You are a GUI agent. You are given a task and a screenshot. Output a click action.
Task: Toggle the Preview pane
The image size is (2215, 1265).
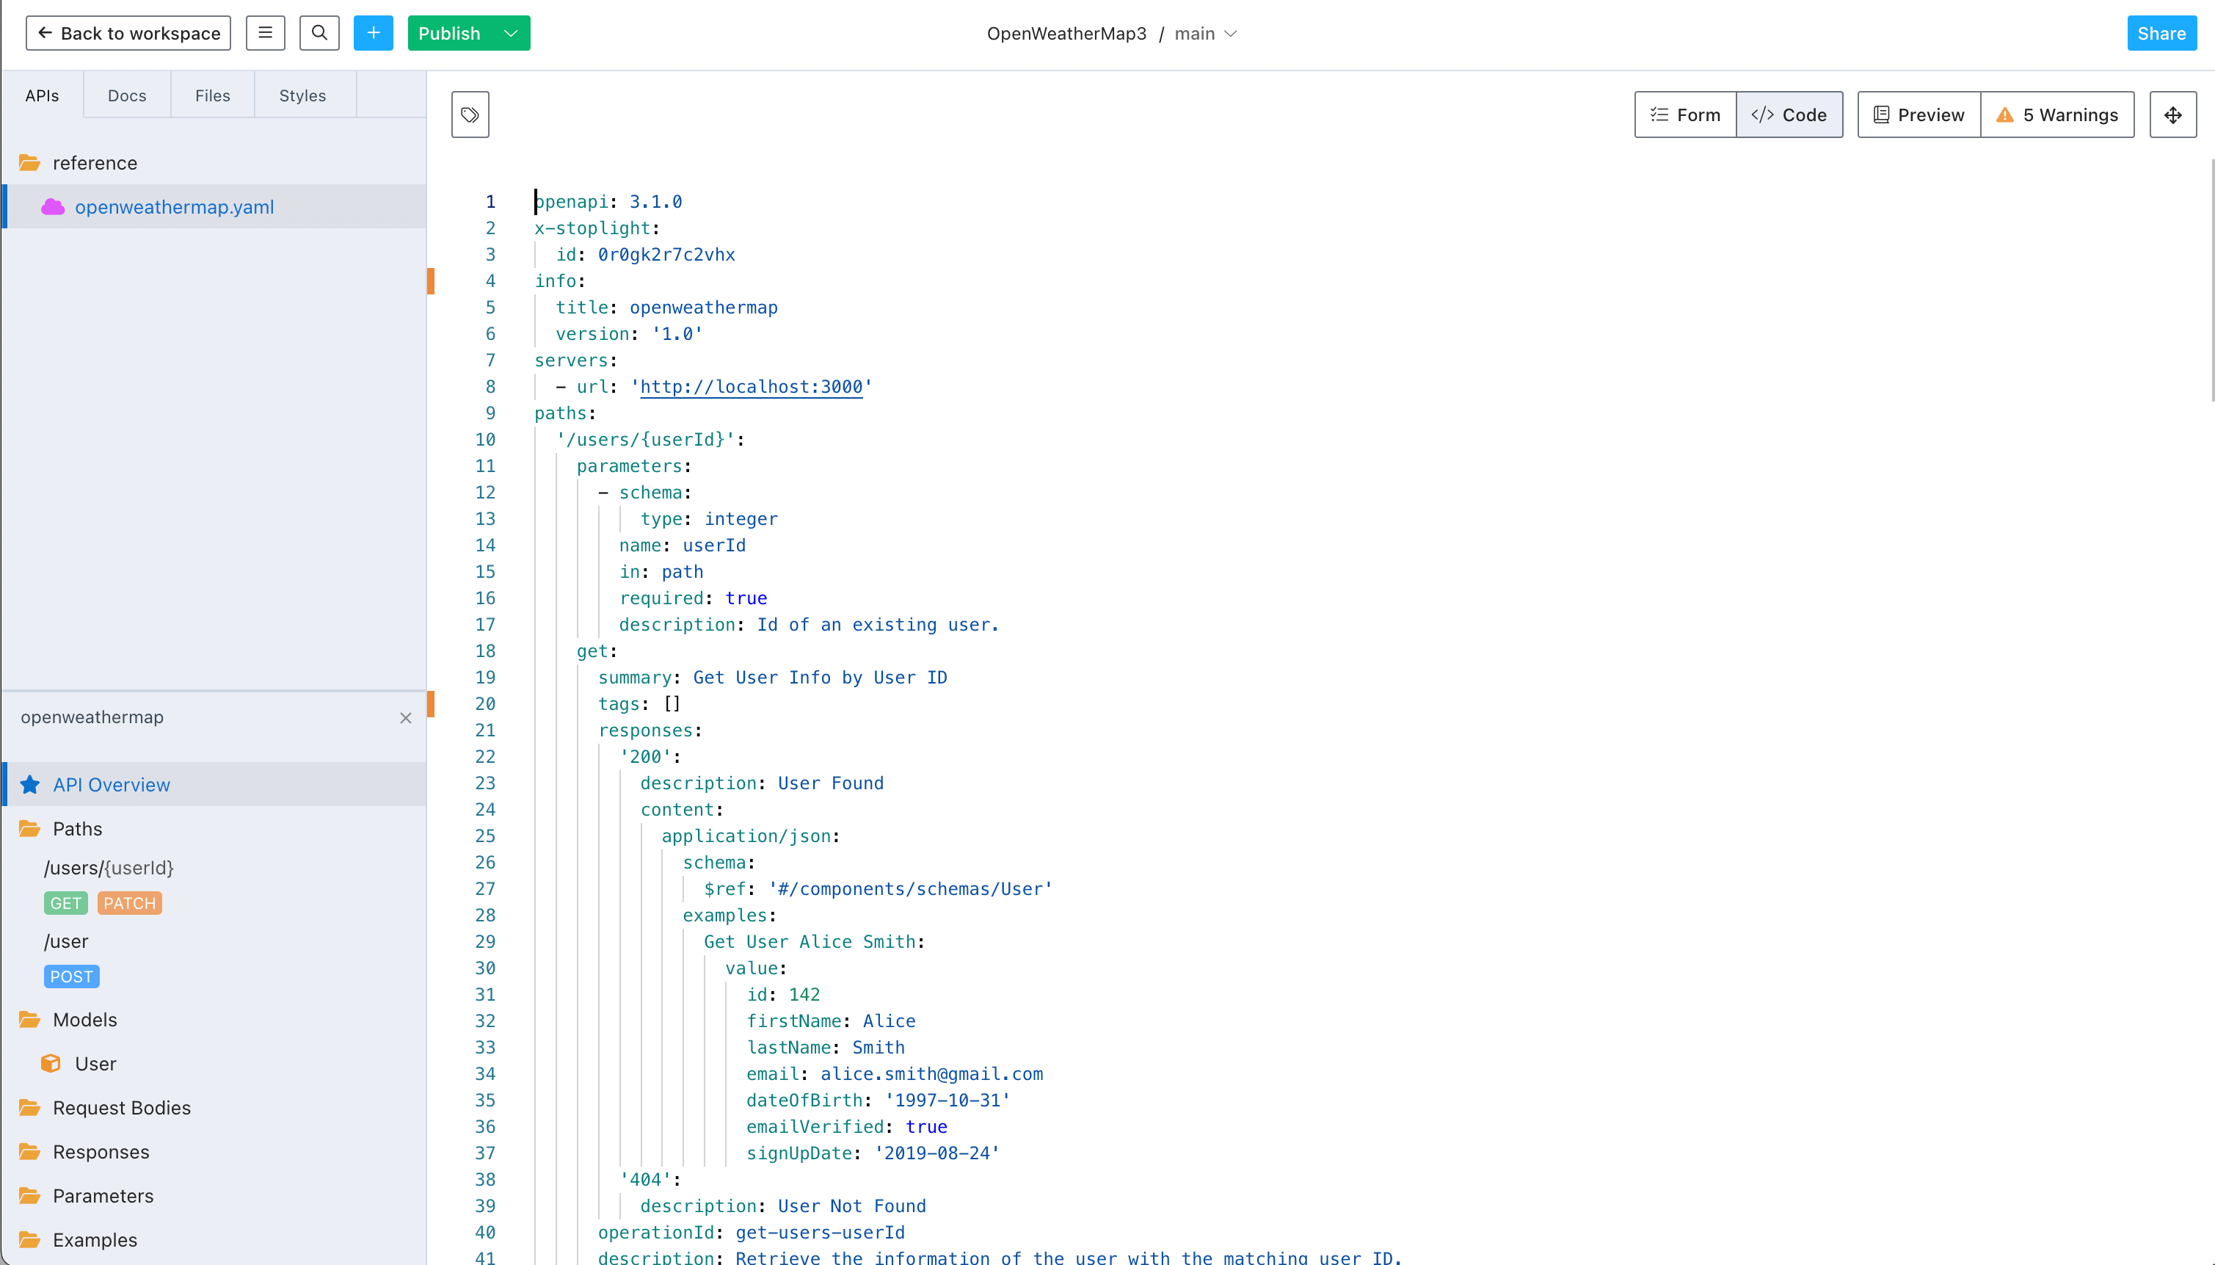tap(1918, 115)
